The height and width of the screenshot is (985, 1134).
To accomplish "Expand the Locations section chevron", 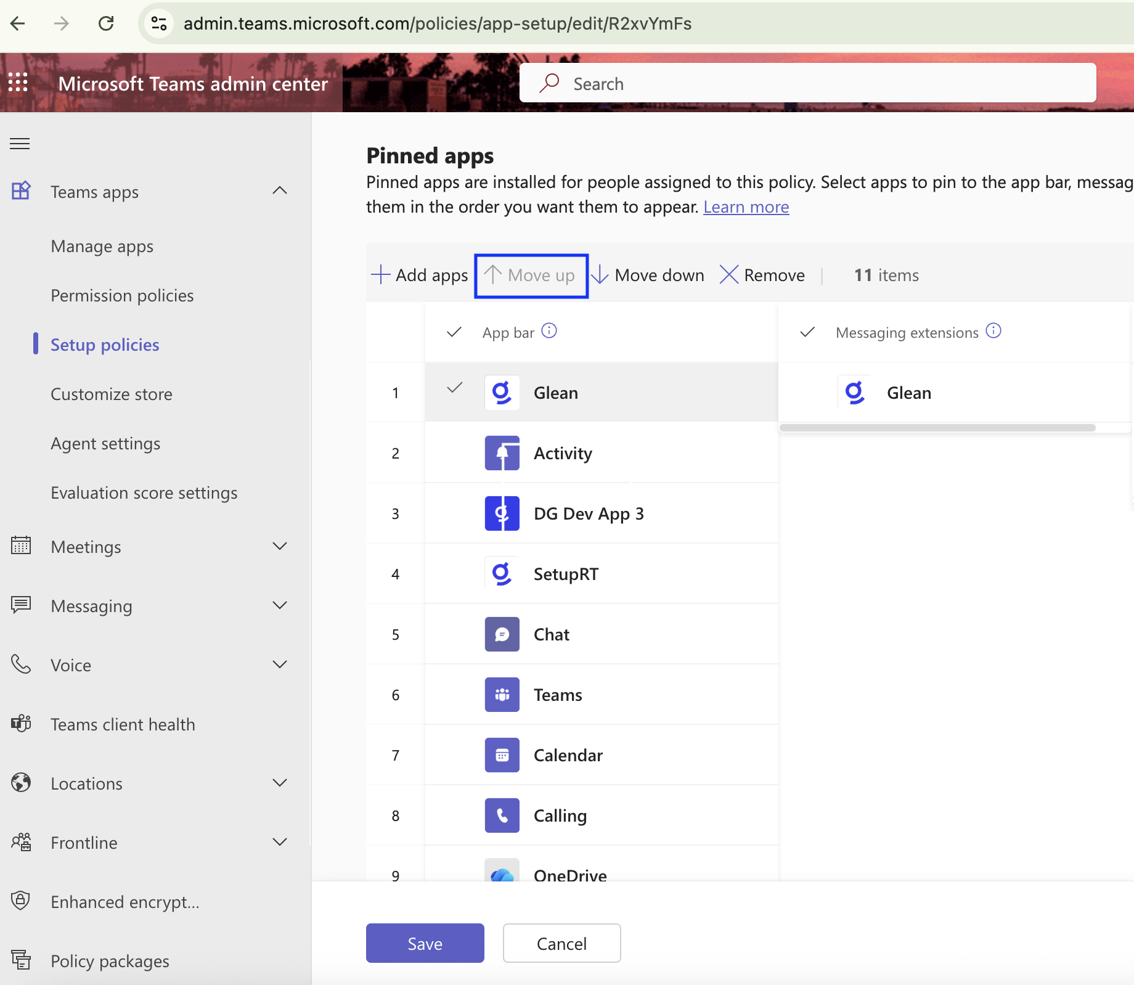I will [x=280, y=783].
